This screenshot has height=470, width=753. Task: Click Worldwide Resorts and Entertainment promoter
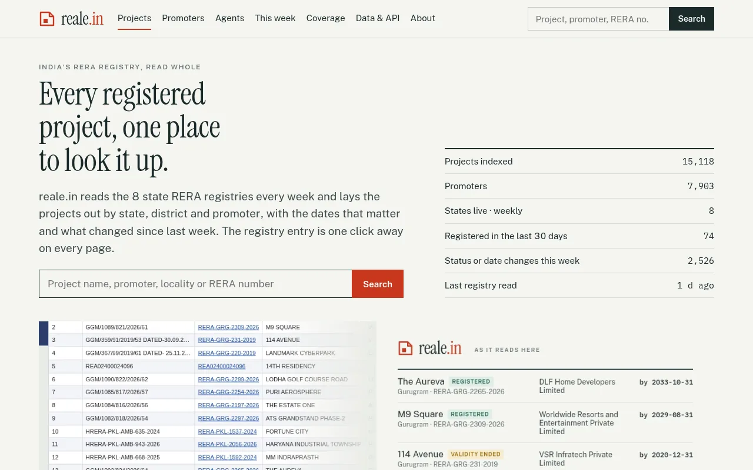(578, 423)
